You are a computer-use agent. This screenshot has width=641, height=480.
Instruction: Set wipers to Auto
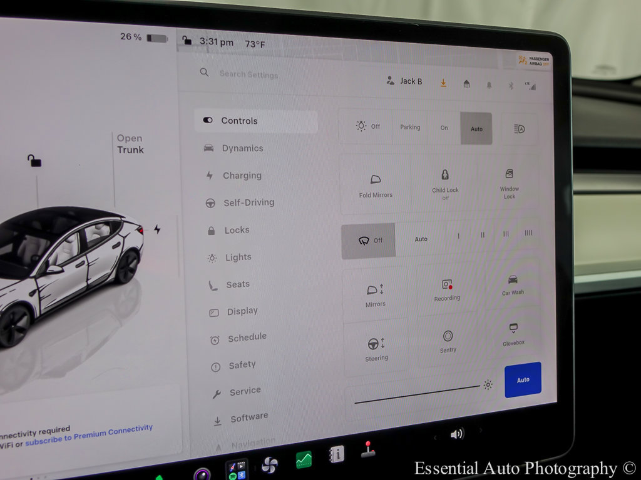click(421, 239)
